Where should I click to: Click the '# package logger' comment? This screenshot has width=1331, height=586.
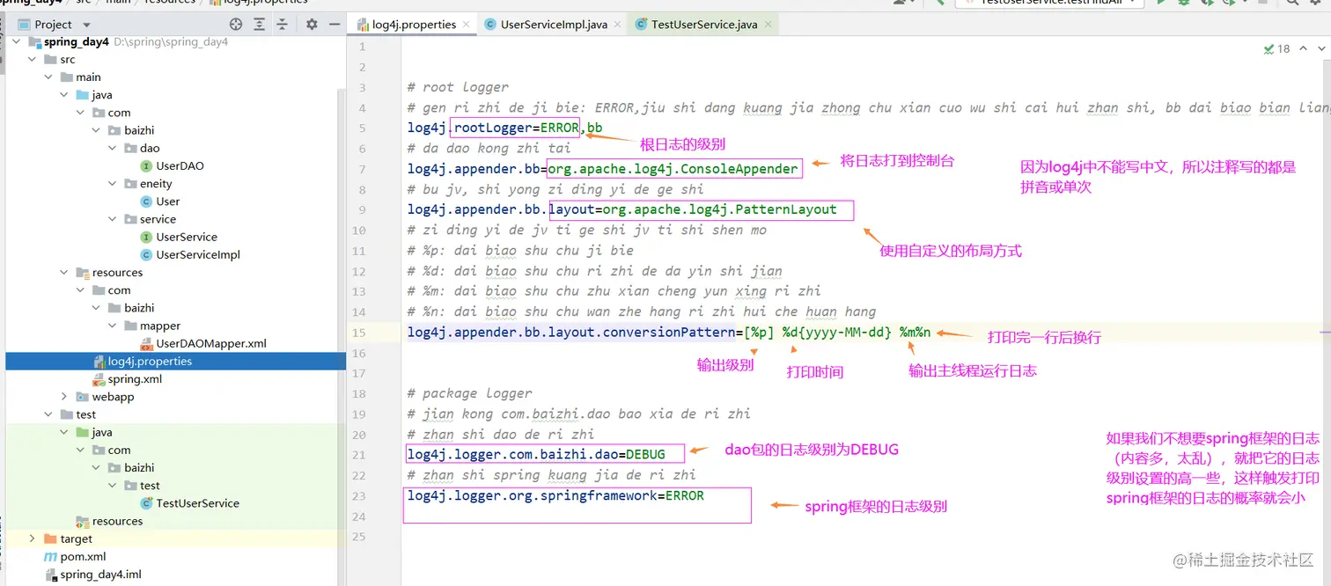(470, 393)
